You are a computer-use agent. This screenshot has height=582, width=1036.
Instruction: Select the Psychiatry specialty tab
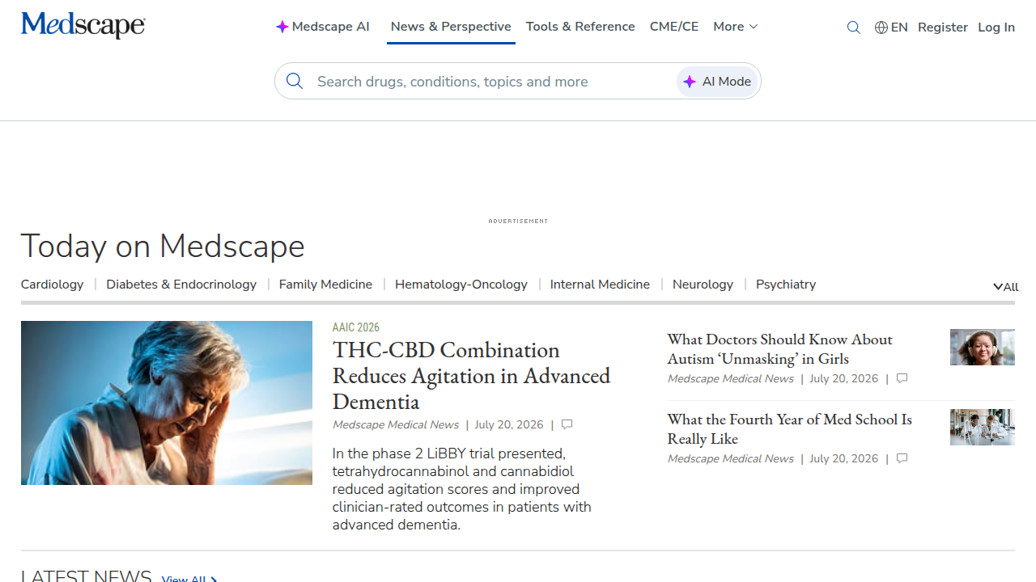click(x=786, y=285)
